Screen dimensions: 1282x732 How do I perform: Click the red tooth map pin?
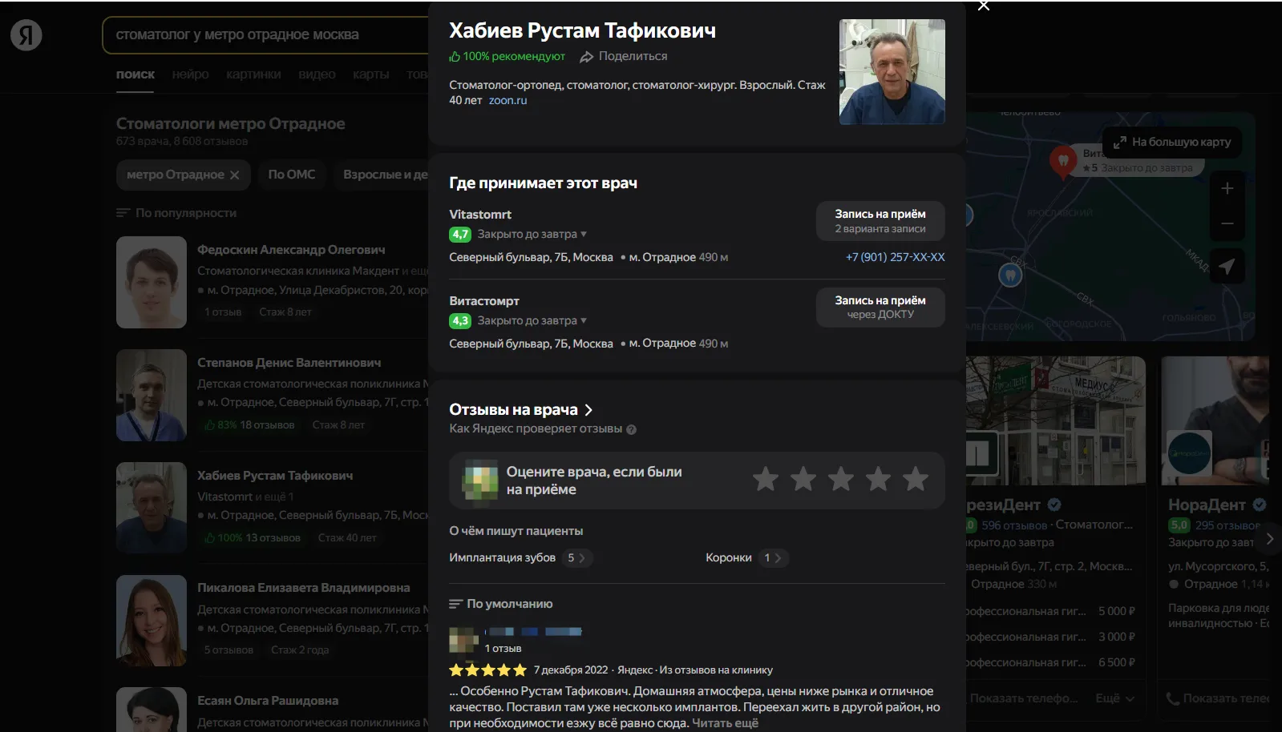1063,163
